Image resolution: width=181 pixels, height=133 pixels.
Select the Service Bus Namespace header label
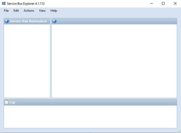(28, 21)
